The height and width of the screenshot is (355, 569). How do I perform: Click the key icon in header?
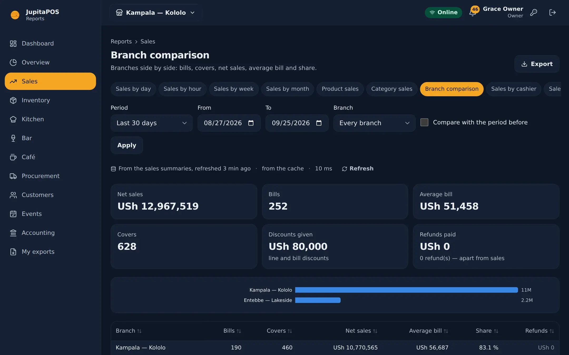click(x=533, y=12)
